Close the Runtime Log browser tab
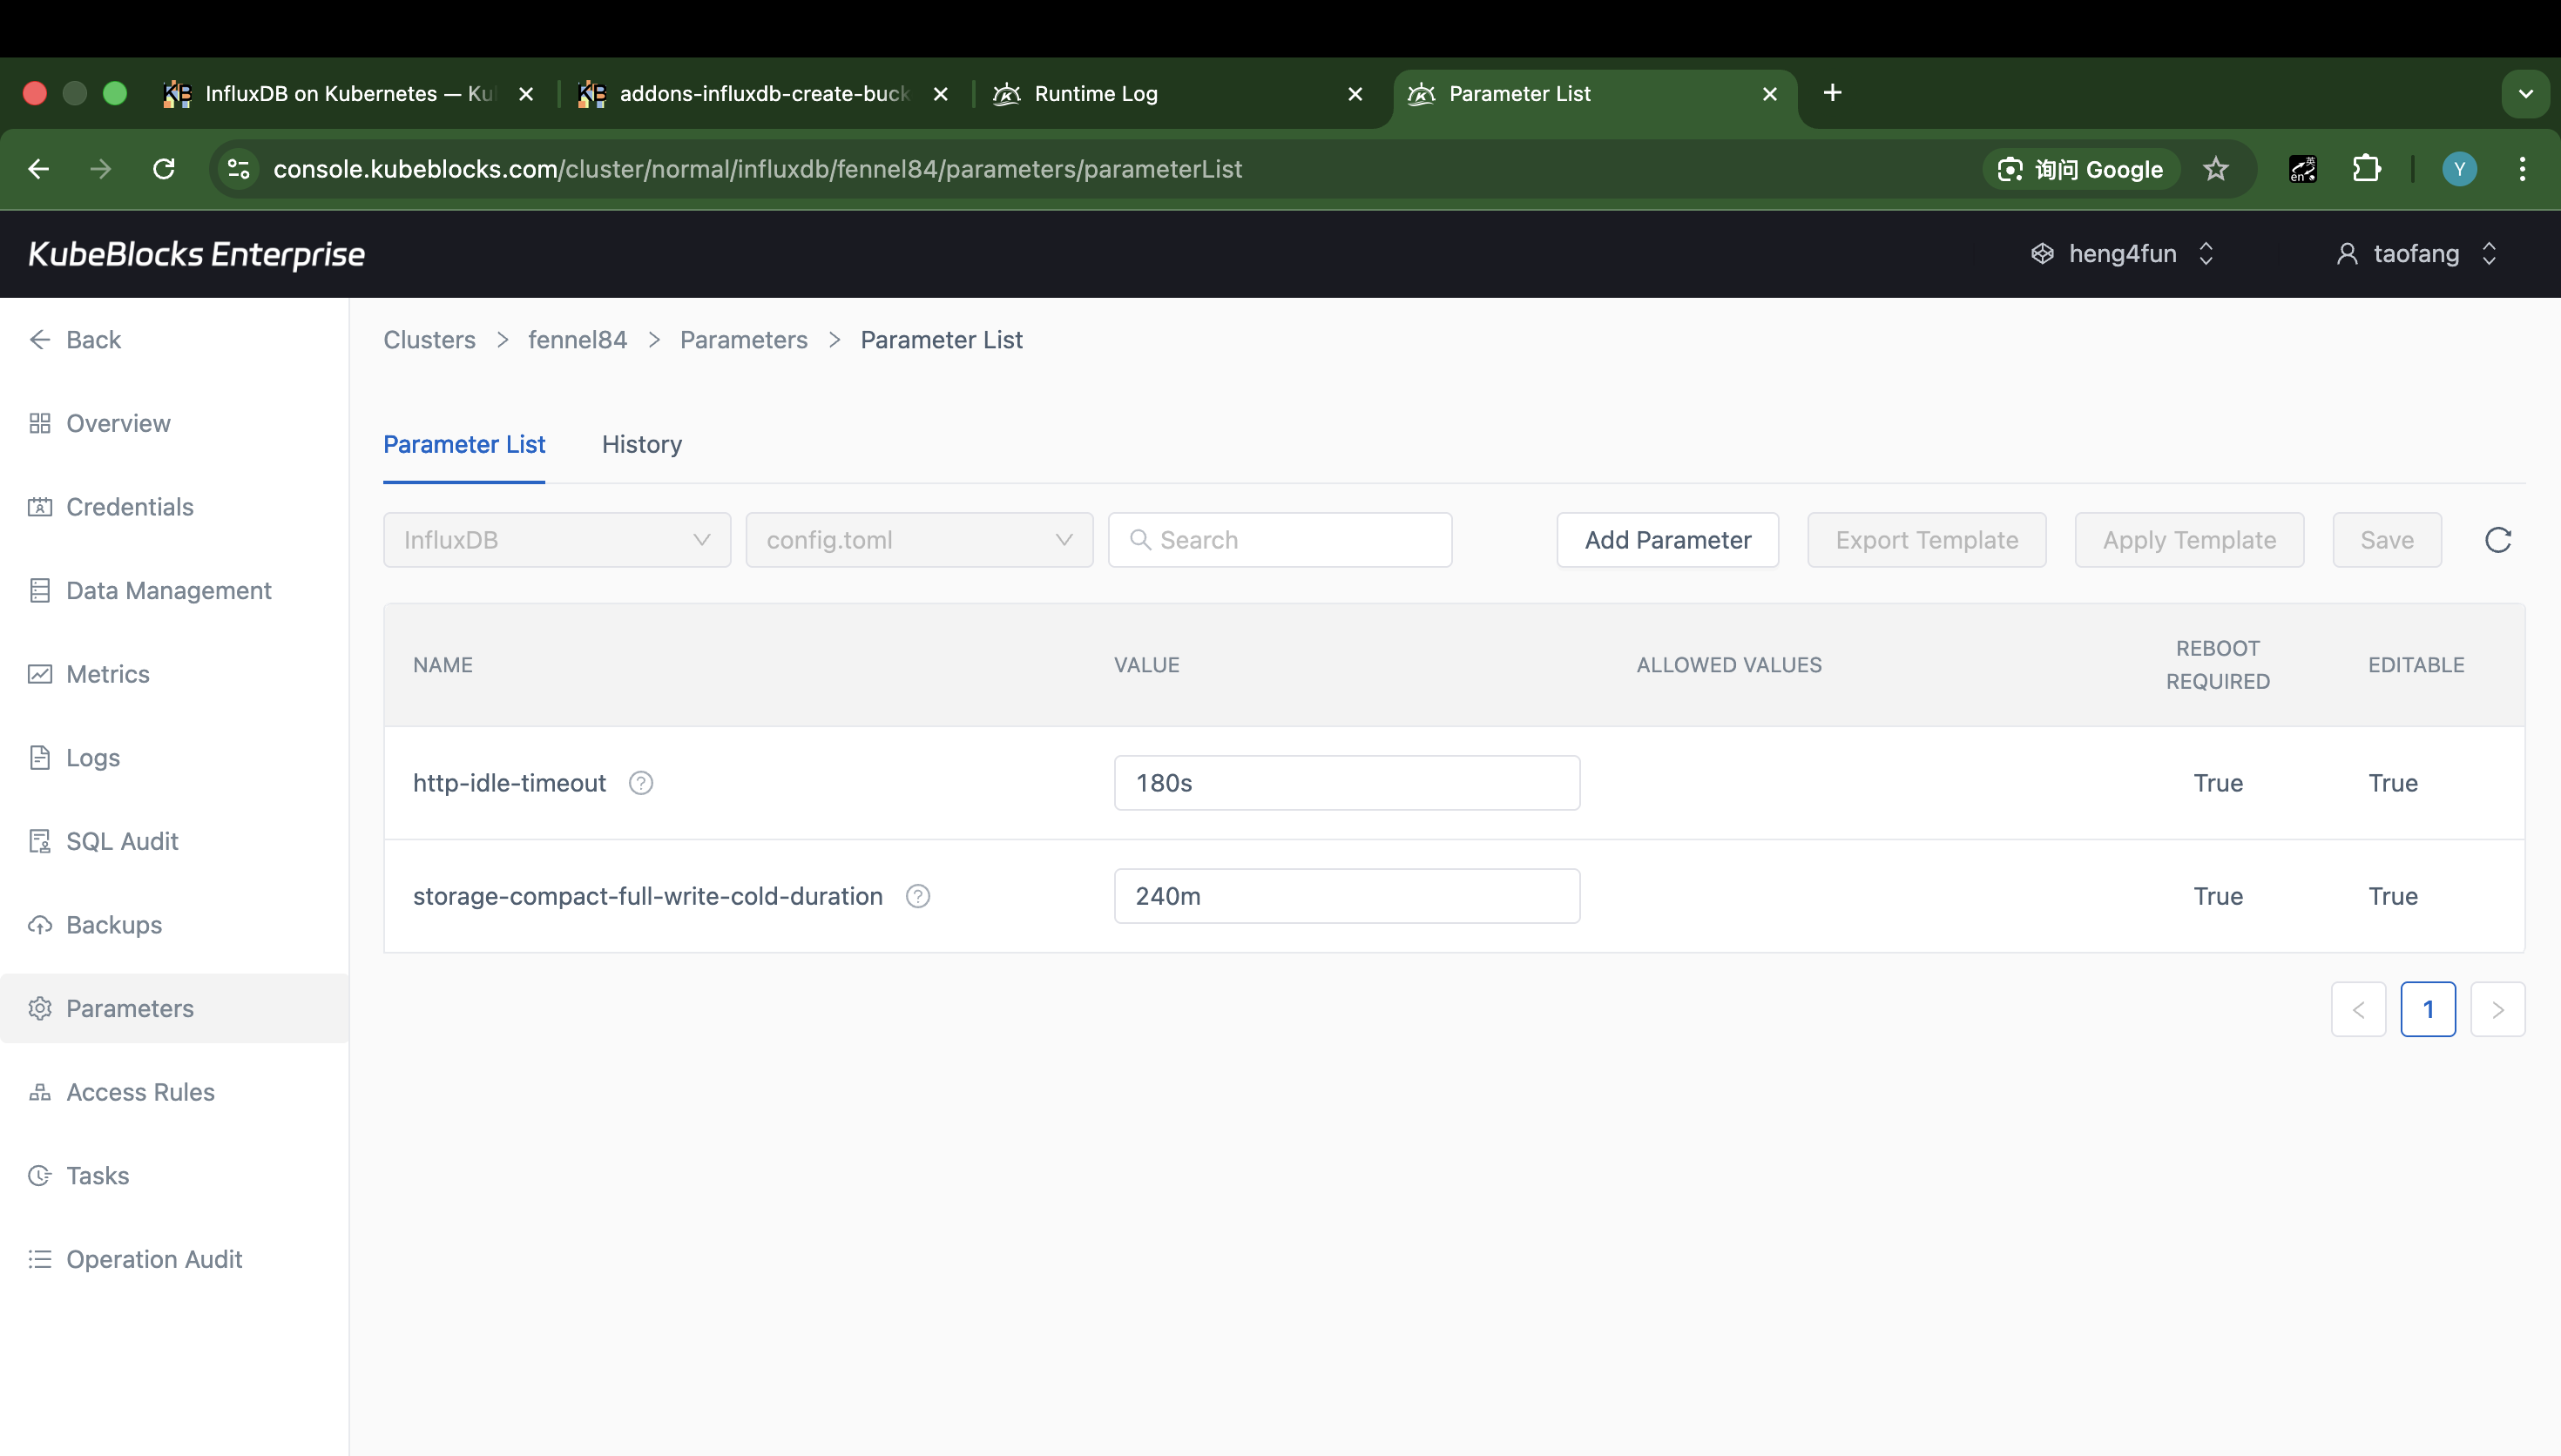Screen dimensions: 2561x1456 pos(1355,94)
